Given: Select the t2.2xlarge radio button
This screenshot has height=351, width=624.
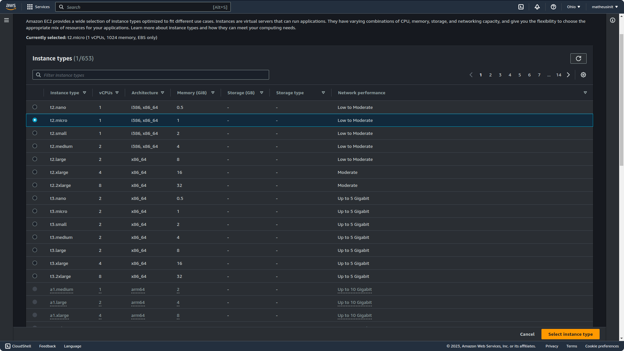Looking at the screenshot, I should pos(35,185).
